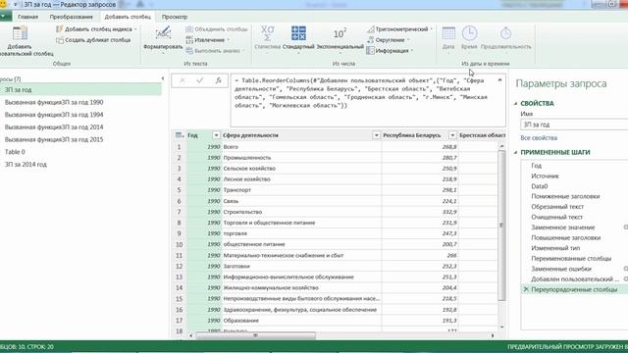The width and height of the screenshot is (628, 353).
Task: Click the Time tool icon
Action: click(x=469, y=33)
